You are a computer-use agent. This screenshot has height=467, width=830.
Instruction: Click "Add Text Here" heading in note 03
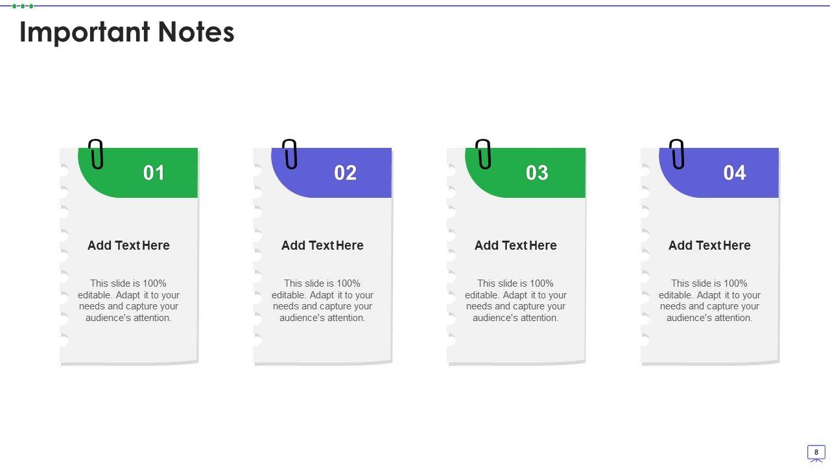(x=516, y=245)
